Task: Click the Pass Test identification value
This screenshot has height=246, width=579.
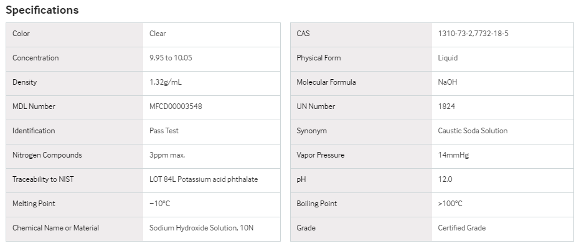Action: click(x=164, y=131)
